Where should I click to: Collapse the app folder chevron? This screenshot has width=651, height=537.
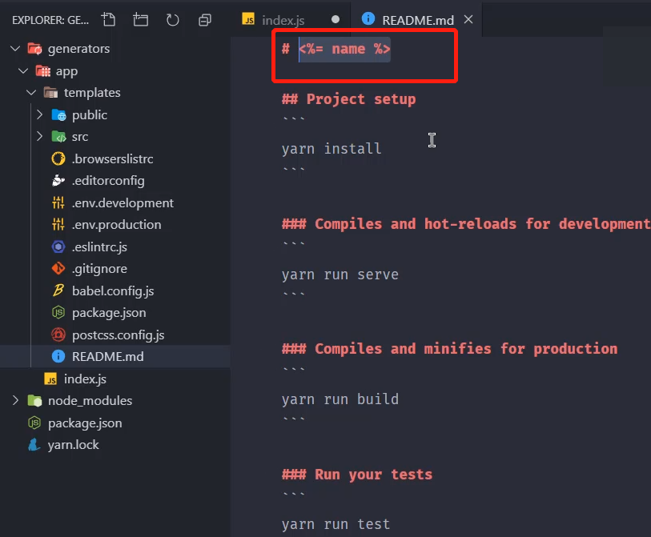[24, 71]
